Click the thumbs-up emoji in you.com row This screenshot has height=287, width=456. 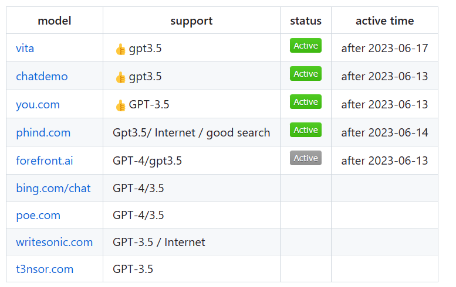(x=120, y=105)
